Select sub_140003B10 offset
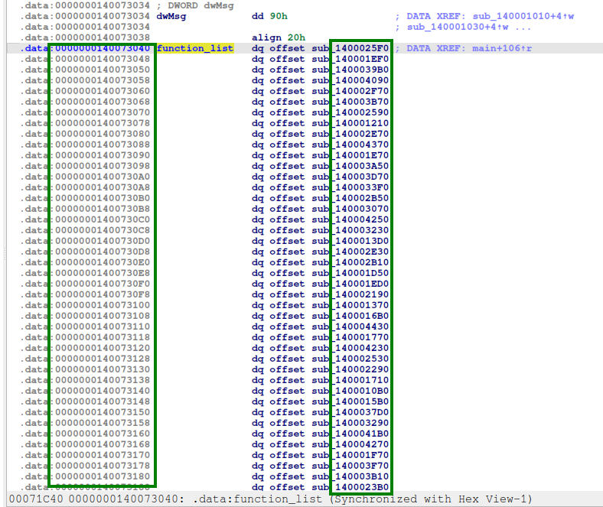 coord(350,476)
